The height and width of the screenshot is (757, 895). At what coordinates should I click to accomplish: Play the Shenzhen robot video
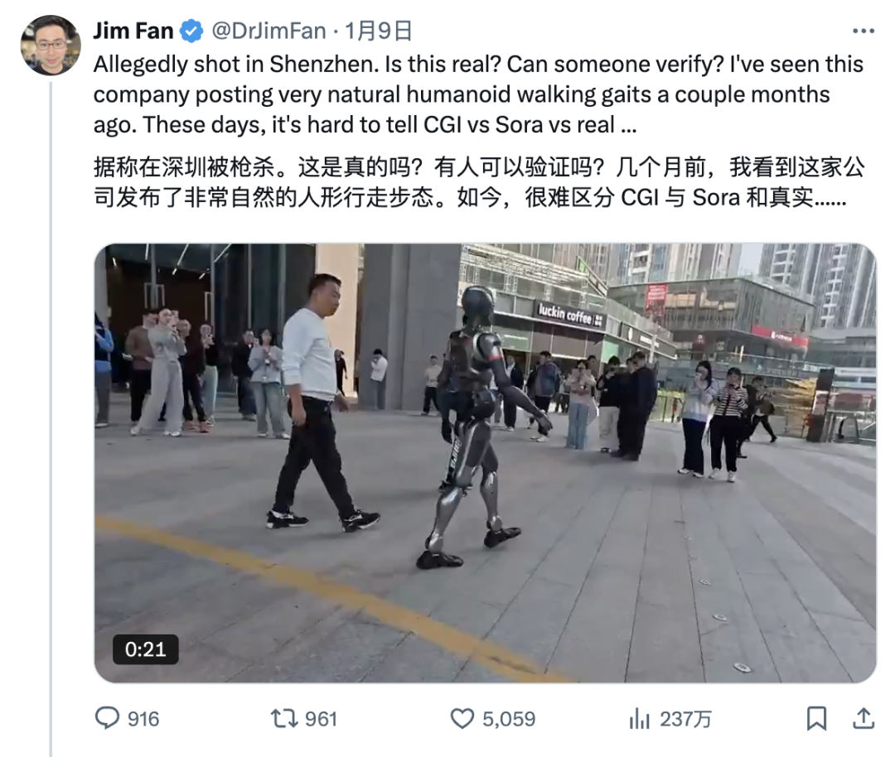(485, 463)
